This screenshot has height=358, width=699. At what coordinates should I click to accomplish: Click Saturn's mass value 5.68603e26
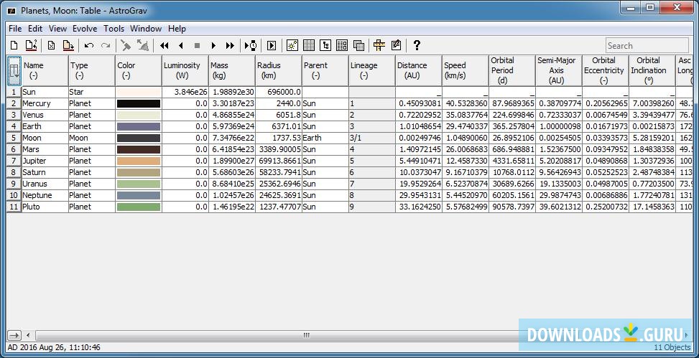click(x=232, y=172)
